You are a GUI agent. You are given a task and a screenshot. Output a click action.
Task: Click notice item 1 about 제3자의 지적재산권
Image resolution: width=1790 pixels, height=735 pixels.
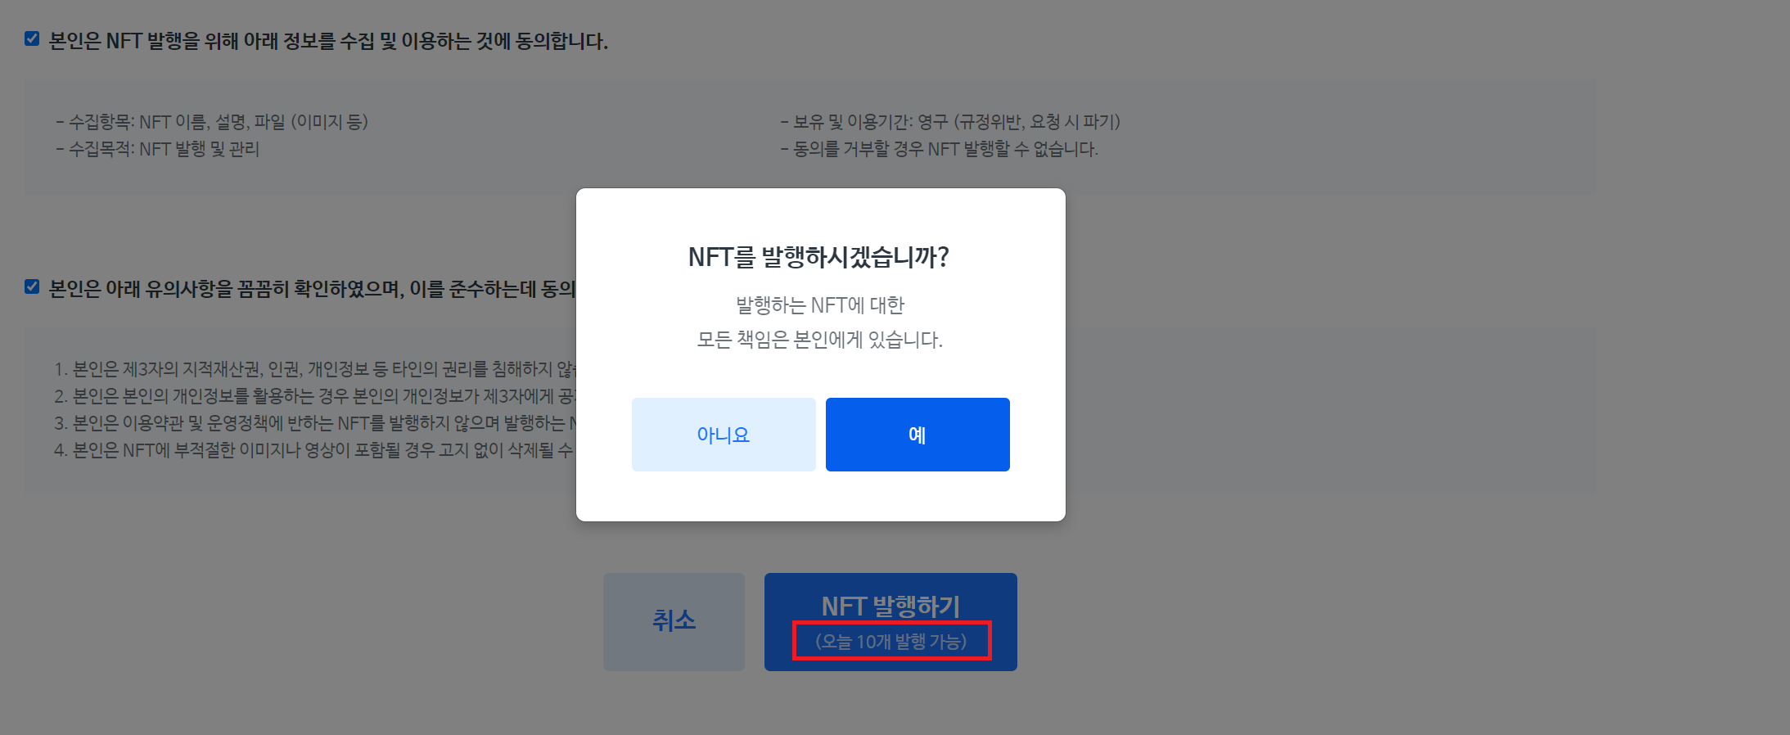pos(315,369)
